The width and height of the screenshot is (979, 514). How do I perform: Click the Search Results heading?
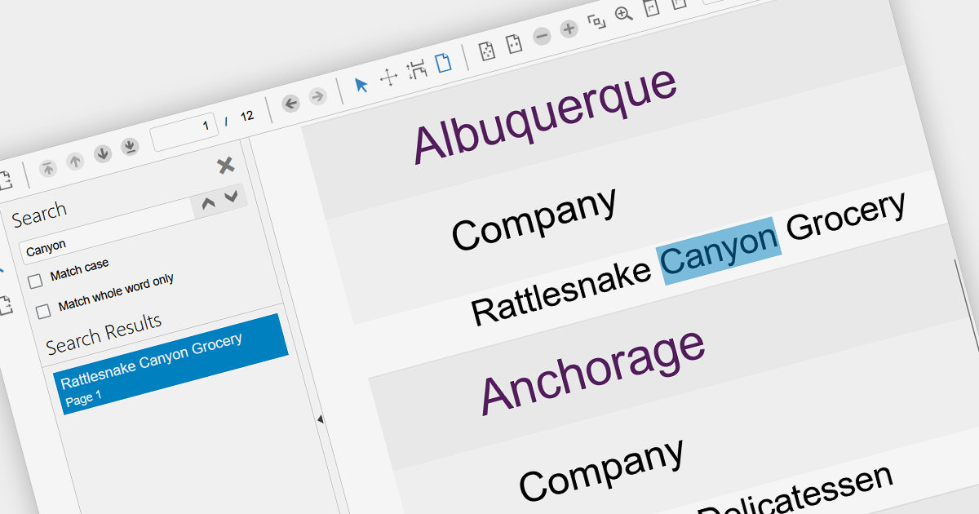[x=104, y=334]
